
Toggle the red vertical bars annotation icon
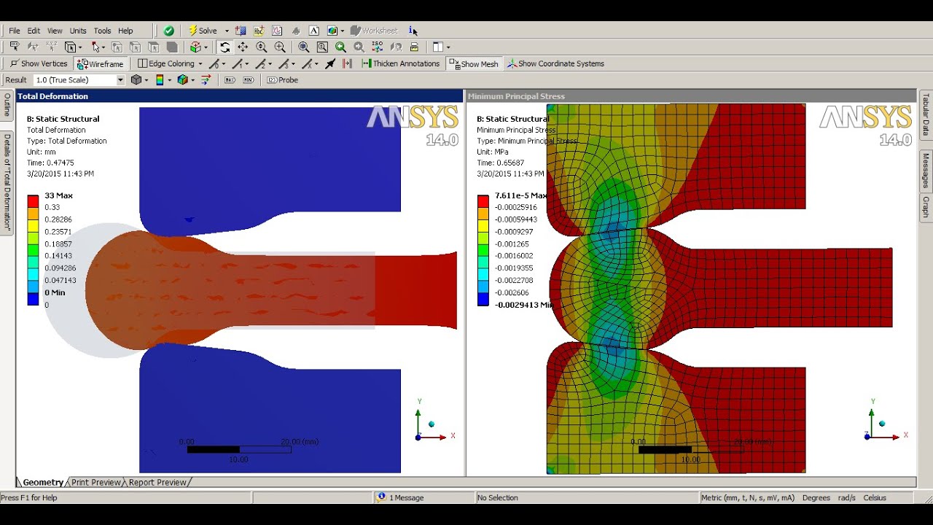click(347, 63)
